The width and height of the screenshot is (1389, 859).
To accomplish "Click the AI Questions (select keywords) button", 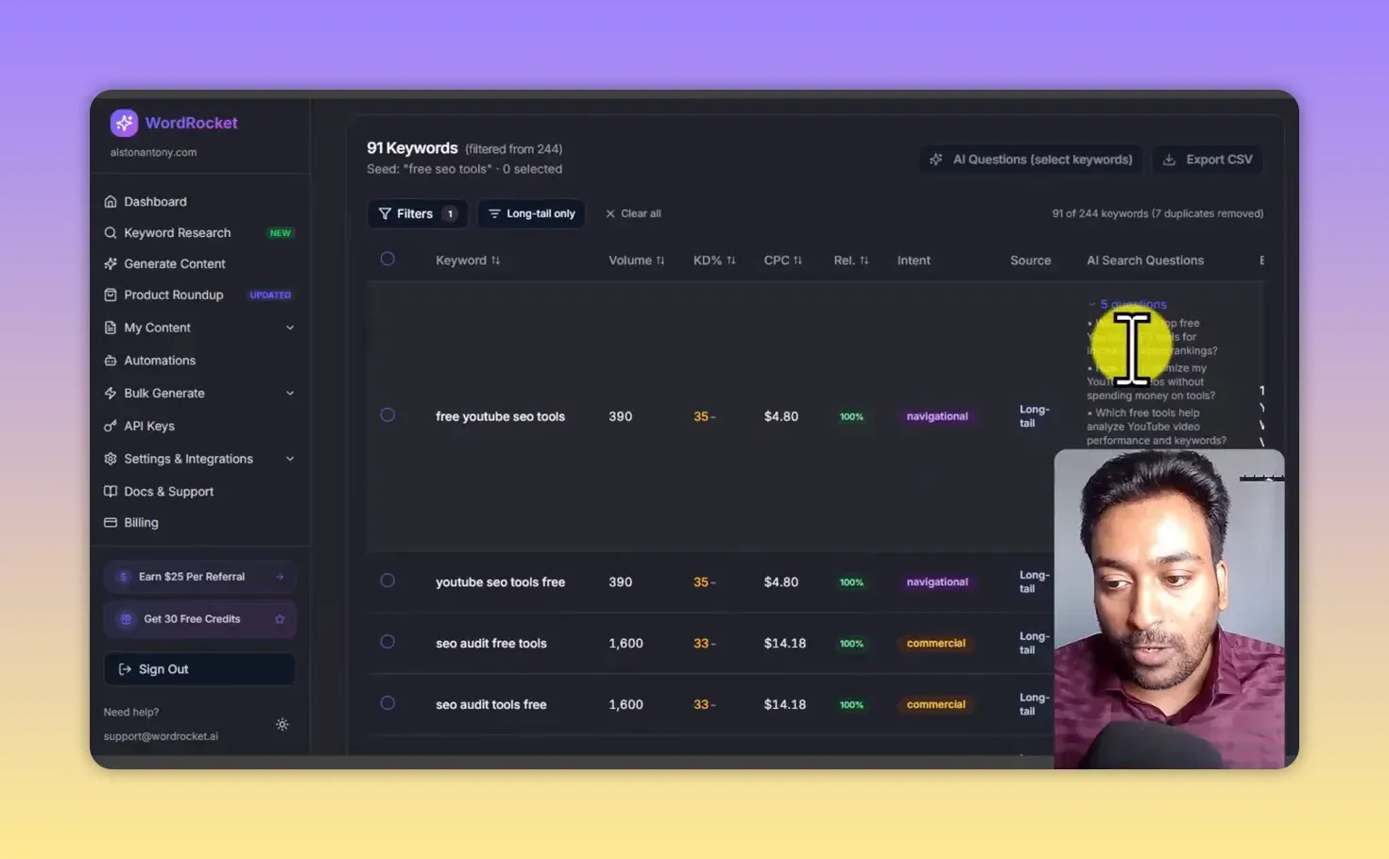I will click(x=1032, y=160).
